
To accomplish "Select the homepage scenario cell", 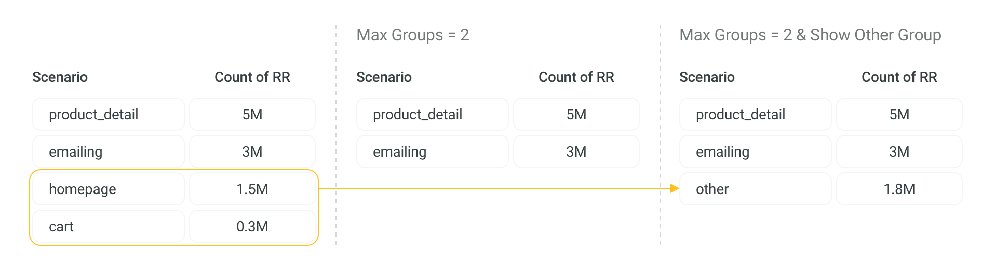I will [x=109, y=189].
